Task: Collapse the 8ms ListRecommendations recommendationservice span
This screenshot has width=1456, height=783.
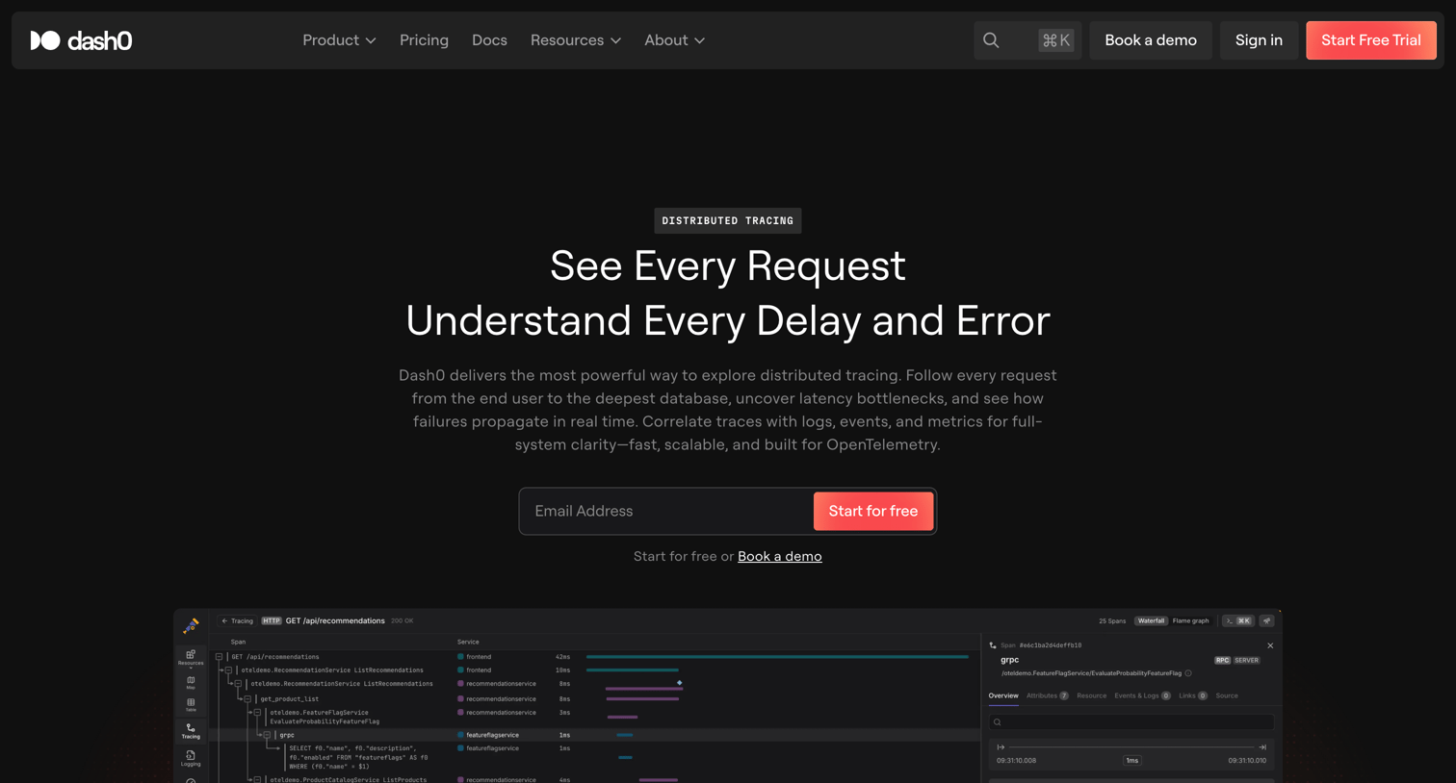Action: click(x=238, y=684)
